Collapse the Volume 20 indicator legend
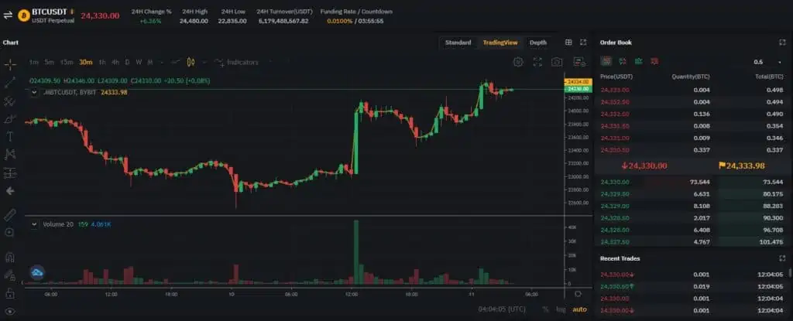The height and width of the screenshot is (321, 793). tap(34, 224)
